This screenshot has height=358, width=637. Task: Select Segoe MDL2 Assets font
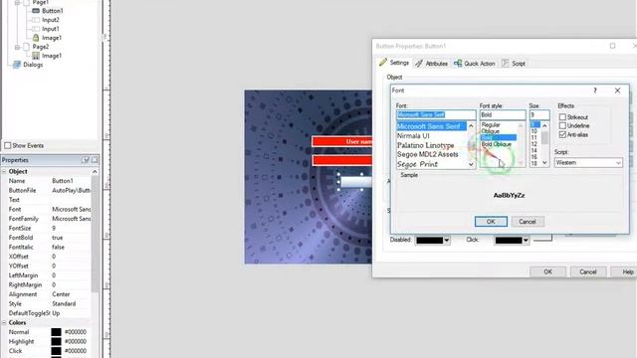point(427,155)
